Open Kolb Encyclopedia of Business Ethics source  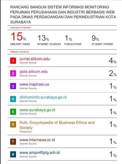[57, 125]
